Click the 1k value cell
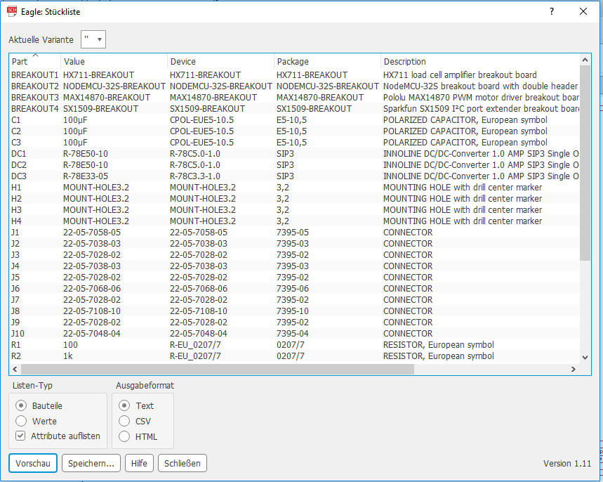Screen dimensions: 603x482 point(68,356)
